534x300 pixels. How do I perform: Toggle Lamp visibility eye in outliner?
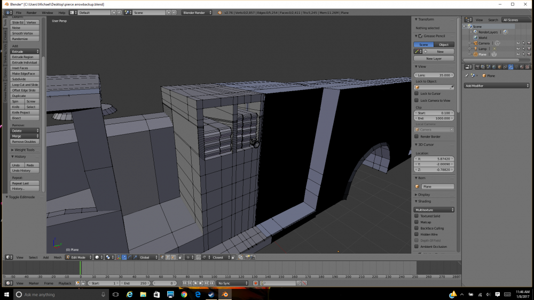click(x=517, y=49)
